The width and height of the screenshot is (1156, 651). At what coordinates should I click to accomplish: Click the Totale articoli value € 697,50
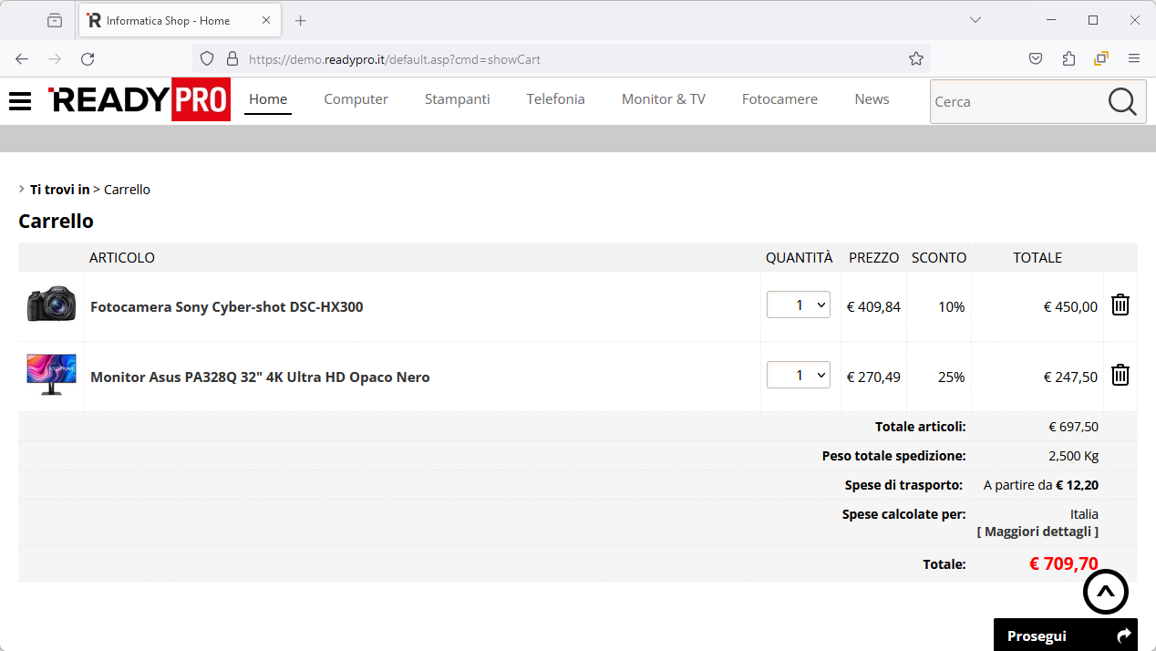click(1073, 427)
